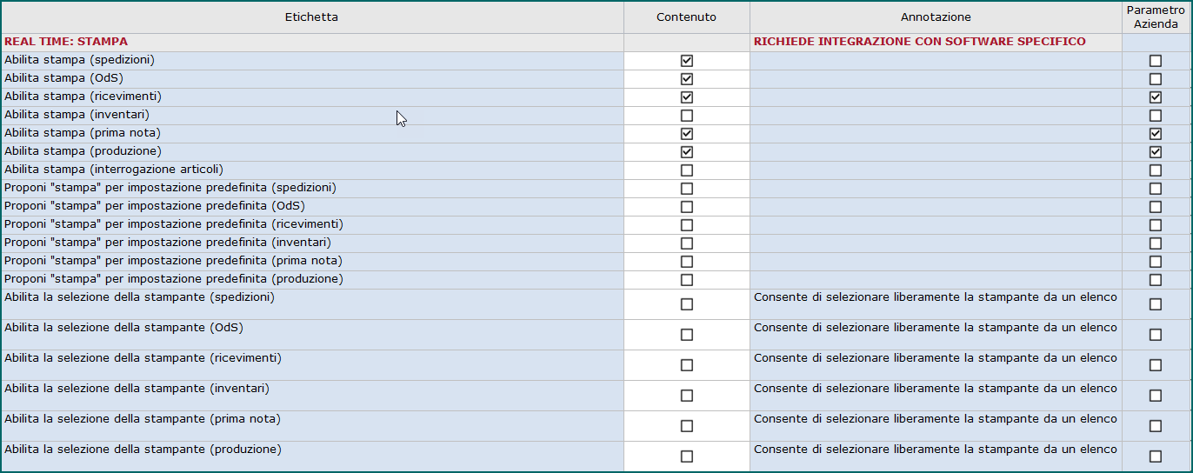
Task: Click the Contenuto column header
Action: [x=687, y=17]
